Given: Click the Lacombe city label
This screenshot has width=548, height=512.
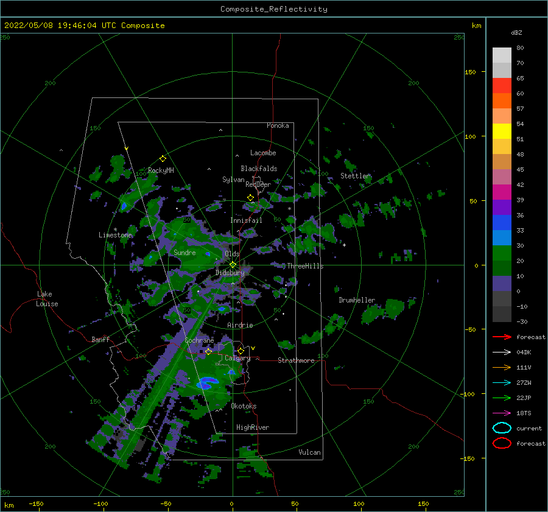Looking at the screenshot, I should coord(263,153).
